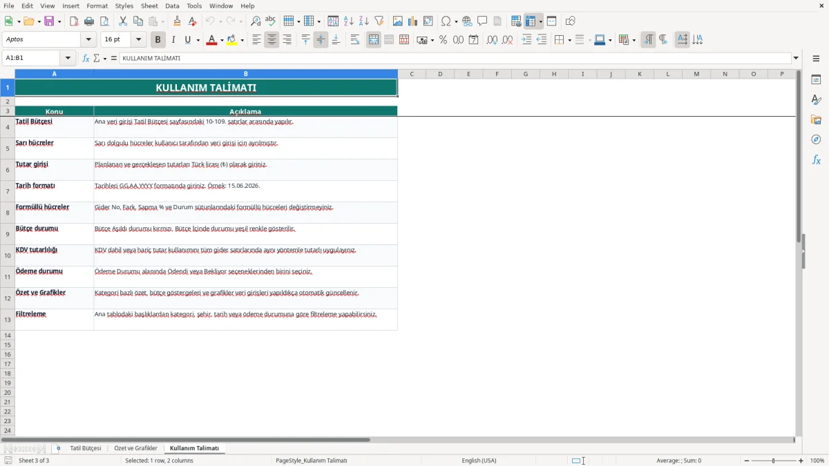Click the sidebar settings hamburger button
Viewport: 829px width, 466px height.
[816, 58]
